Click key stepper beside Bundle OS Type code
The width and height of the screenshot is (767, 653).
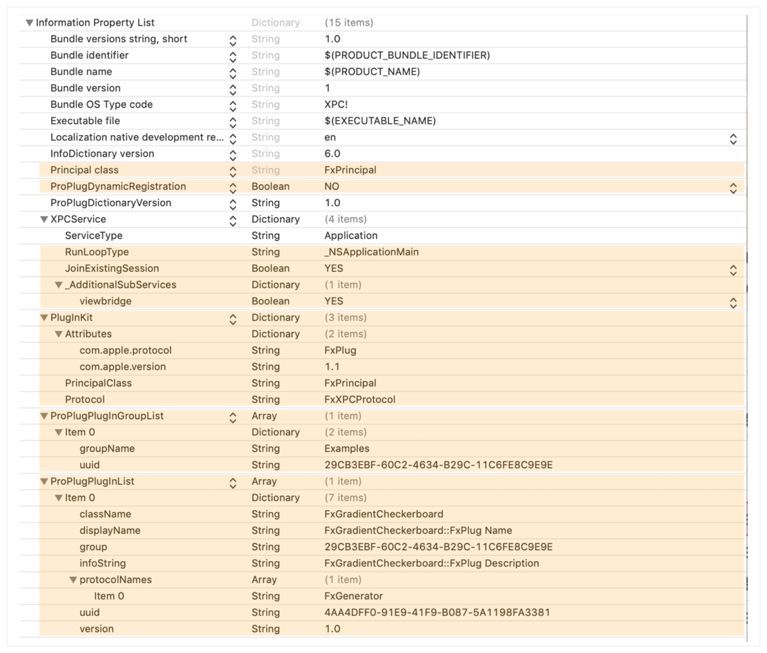click(232, 105)
